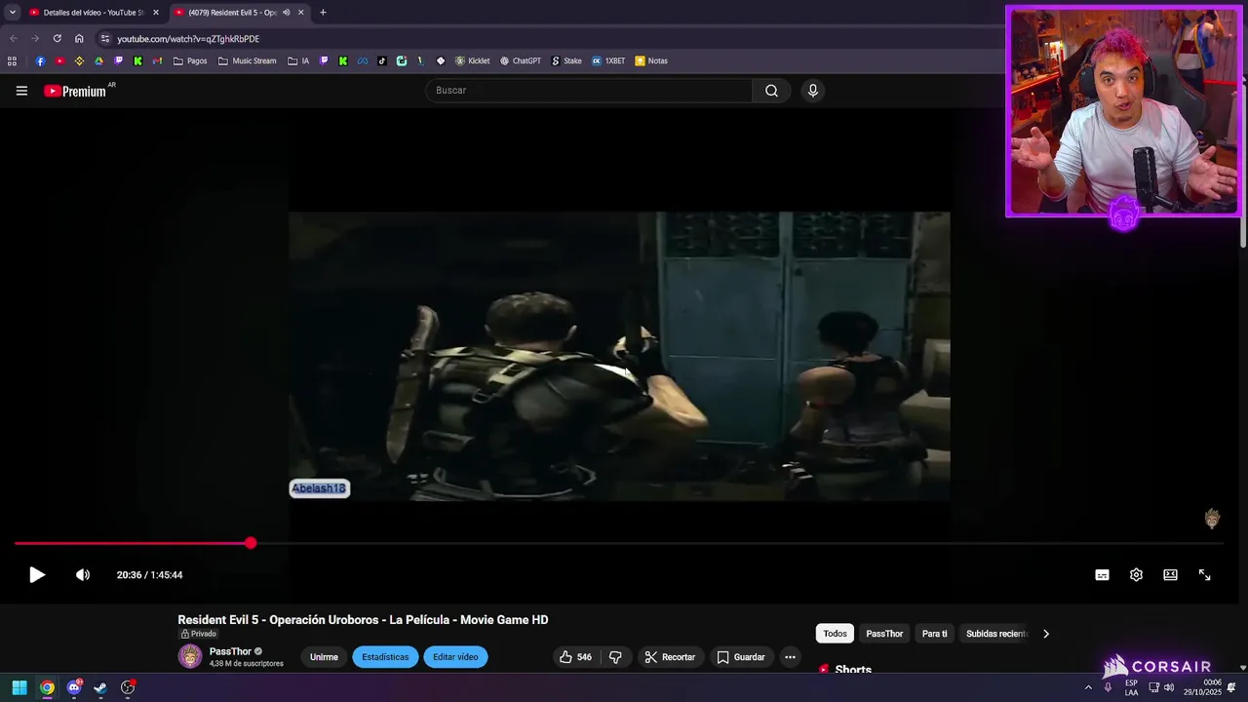Focus the Buscar search field
The height and width of the screenshot is (702, 1248).
pos(589,91)
